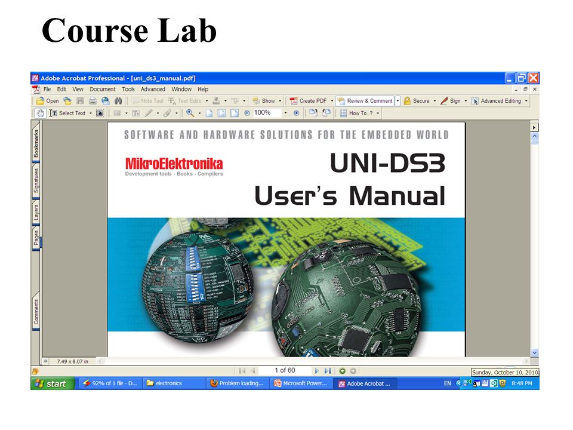Click the 100% zoom input field

267,113
